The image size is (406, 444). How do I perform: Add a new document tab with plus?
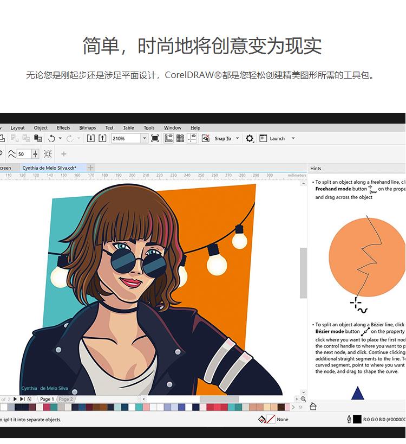coord(90,168)
